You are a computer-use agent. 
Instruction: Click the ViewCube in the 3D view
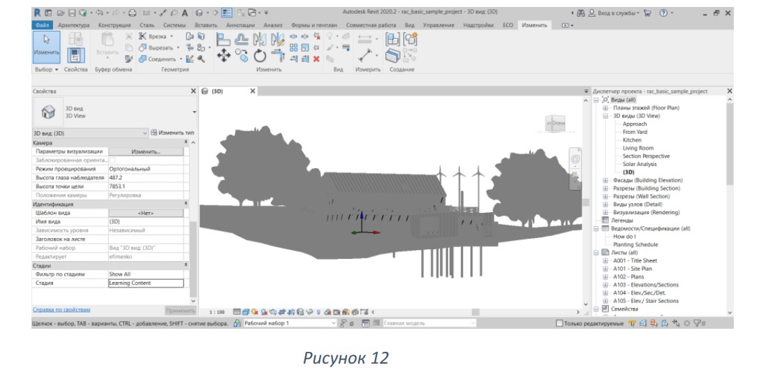coord(557,124)
